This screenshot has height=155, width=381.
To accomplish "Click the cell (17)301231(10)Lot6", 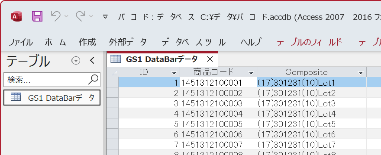I will click(x=311, y=134).
